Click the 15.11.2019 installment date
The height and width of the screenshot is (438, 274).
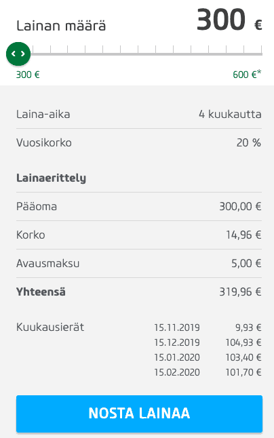177,327
